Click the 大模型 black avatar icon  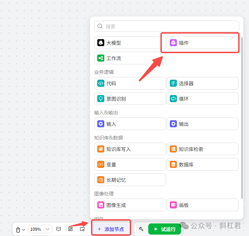pyautogui.click(x=101, y=43)
